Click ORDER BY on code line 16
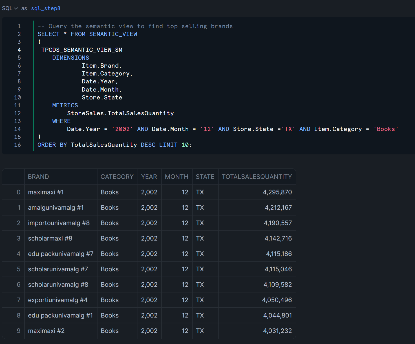415x344 pixels. pyautogui.click(x=52, y=145)
